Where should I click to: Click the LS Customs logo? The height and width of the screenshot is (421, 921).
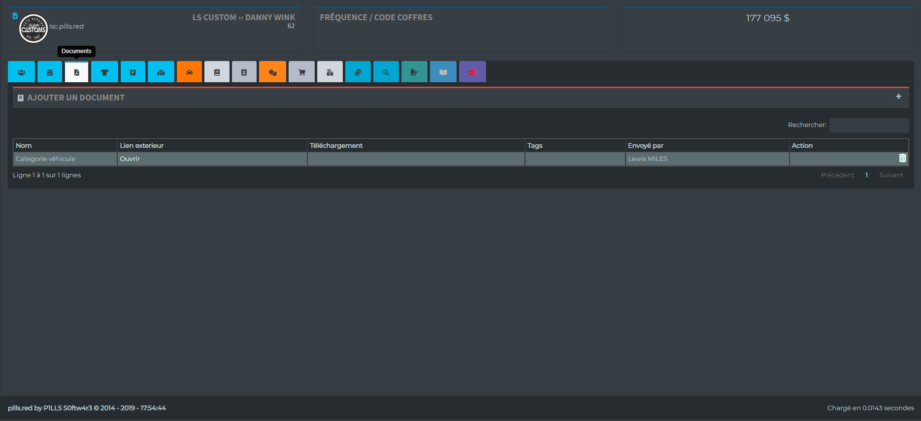click(x=33, y=29)
